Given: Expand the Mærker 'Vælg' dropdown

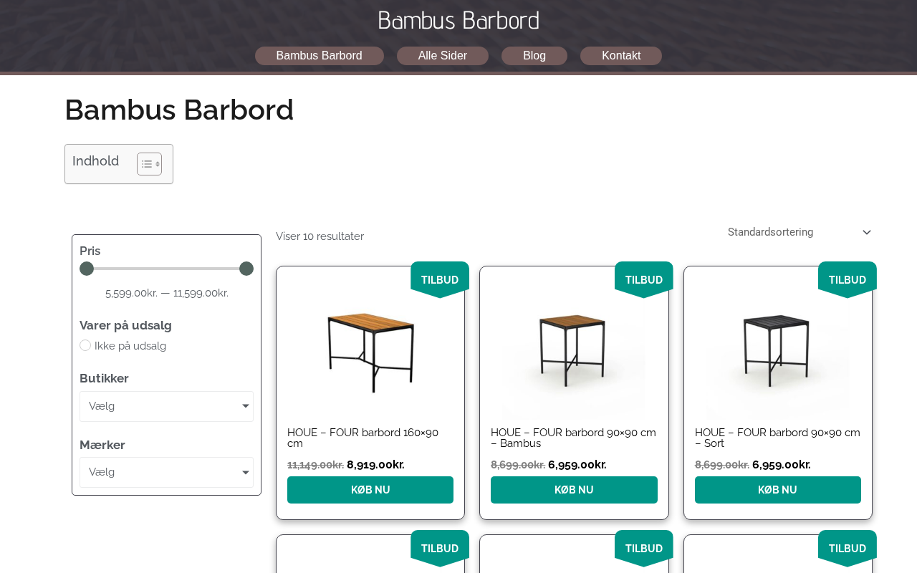Looking at the screenshot, I should 166,472.
